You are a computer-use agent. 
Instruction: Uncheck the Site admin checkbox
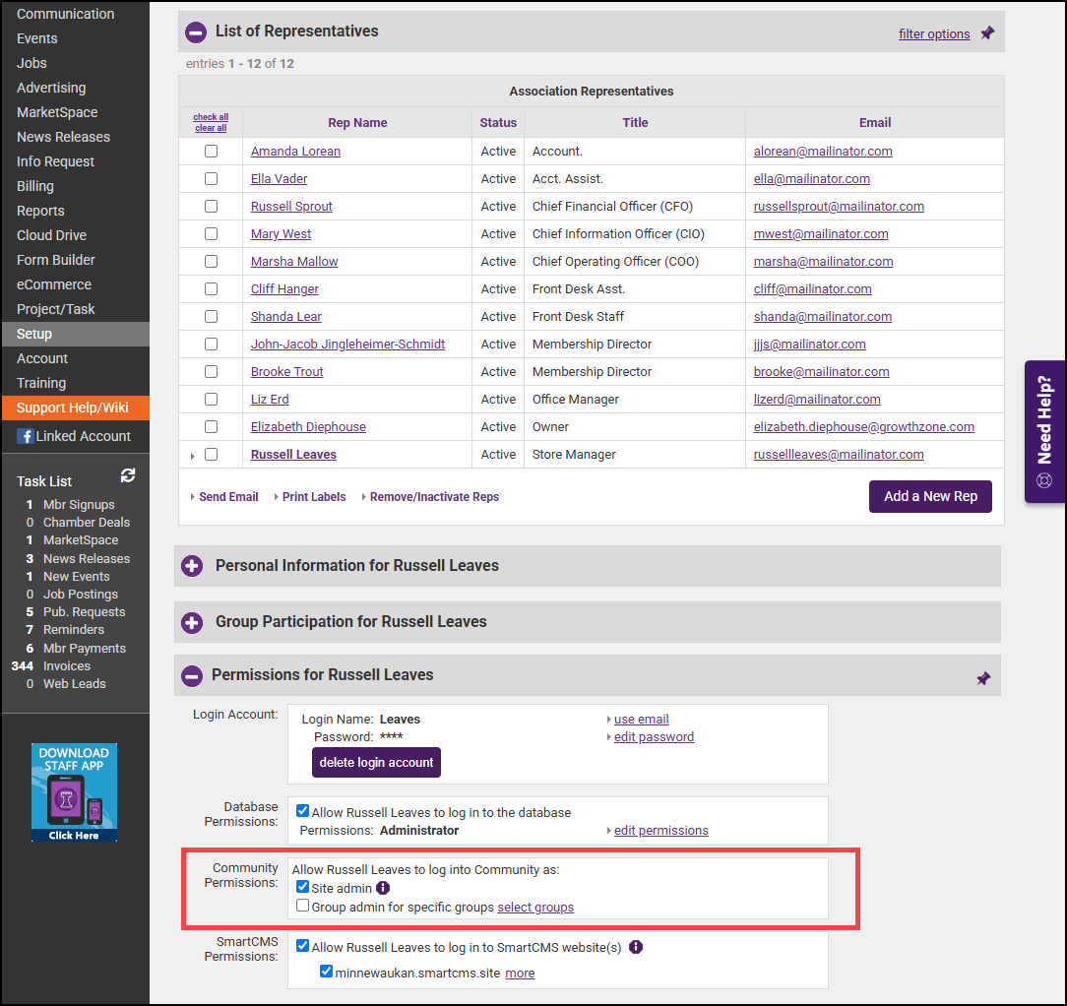pyautogui.click(x=303, y=888)
